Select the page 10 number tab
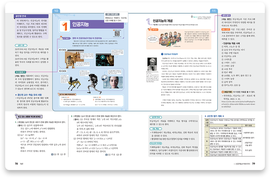 click(x=56, y=11)
